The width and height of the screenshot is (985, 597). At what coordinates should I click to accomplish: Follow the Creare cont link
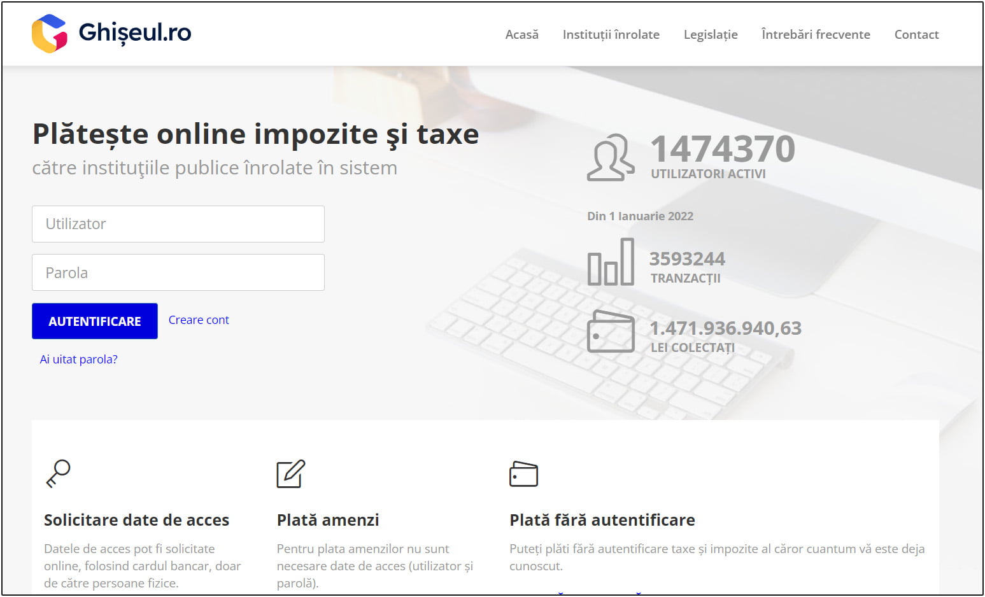point(199,320)
